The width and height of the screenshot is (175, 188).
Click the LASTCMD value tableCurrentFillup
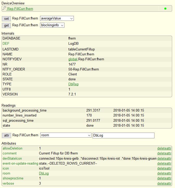point(81,49)
